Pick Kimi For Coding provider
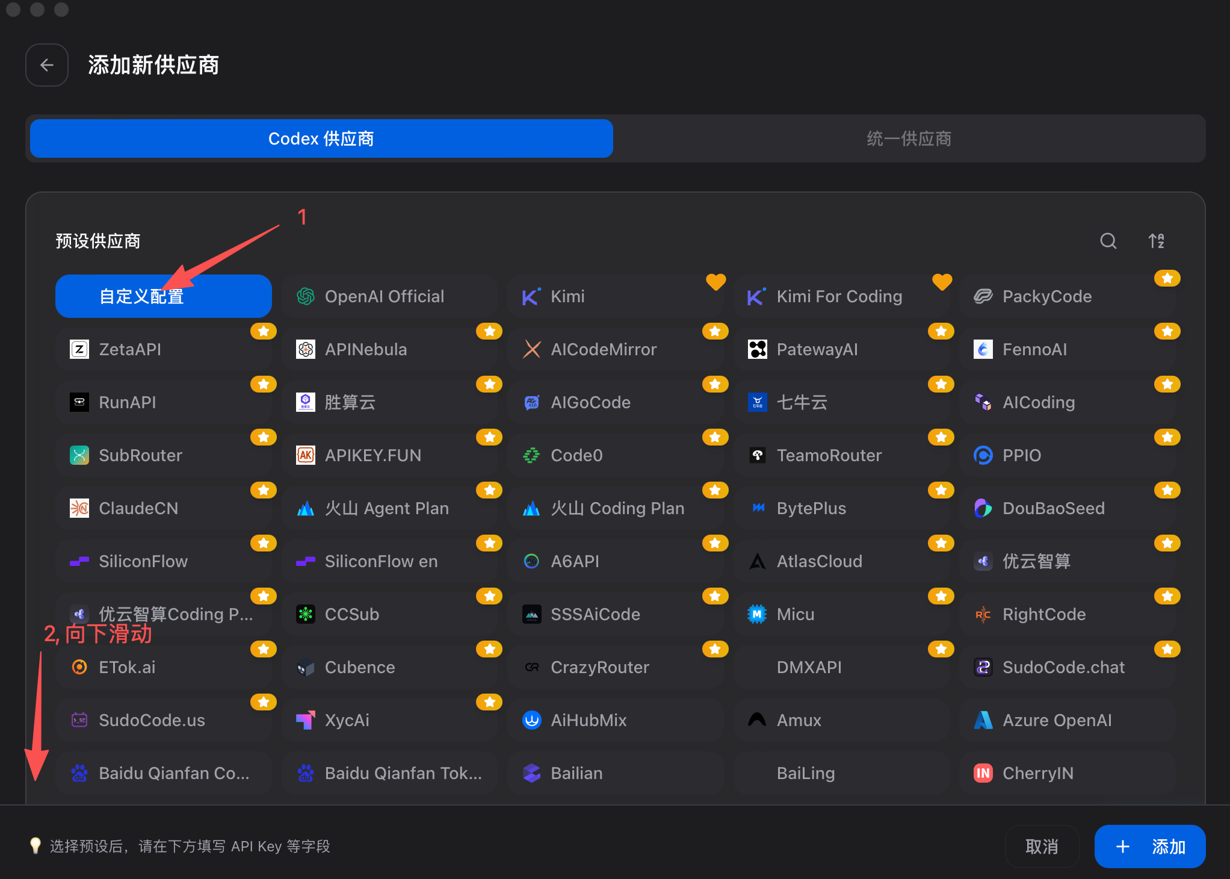This screenshot has width=1230, height=879. pos(841,296)
